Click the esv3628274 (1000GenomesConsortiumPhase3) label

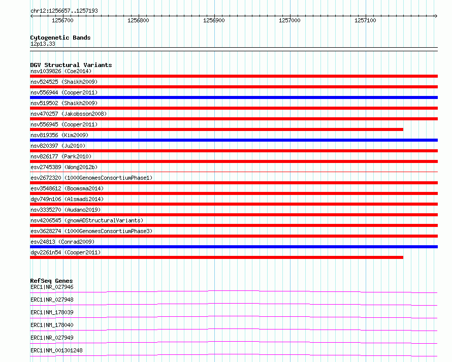[91, 231]
